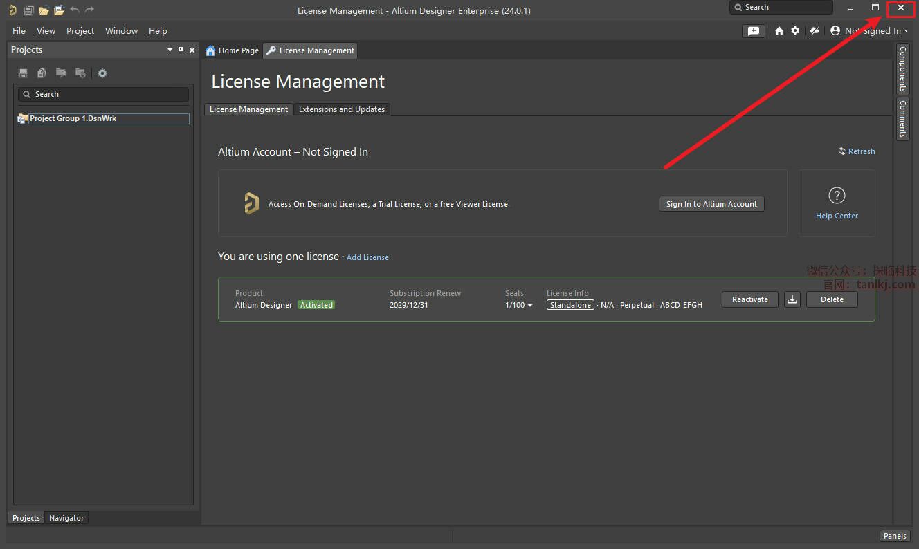This screenshot has width=919, height=549.
Task: Switch to the Home Page document tab
Action: click(233, 50)
